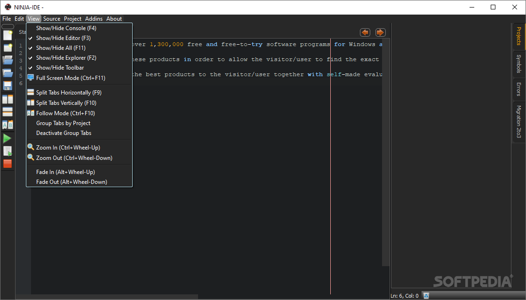The width and height of the screenshot is (526, 300).
Task: Close the open View menu
Action: pyautogui.click(x=33, y=19)
